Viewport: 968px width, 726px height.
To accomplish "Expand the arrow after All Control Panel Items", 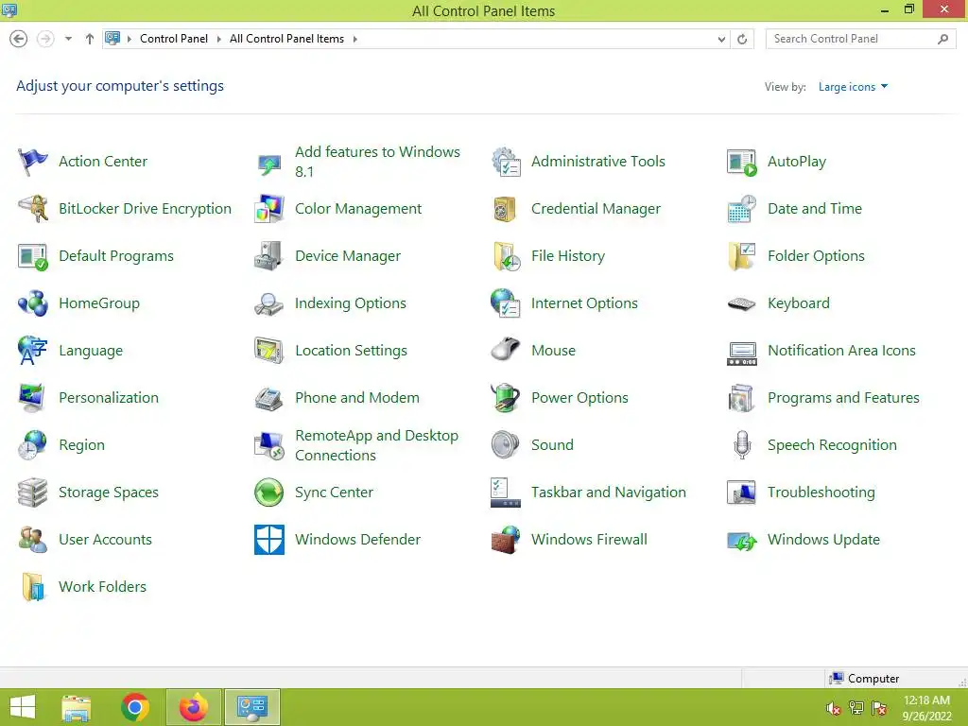I will pos(355,39).
